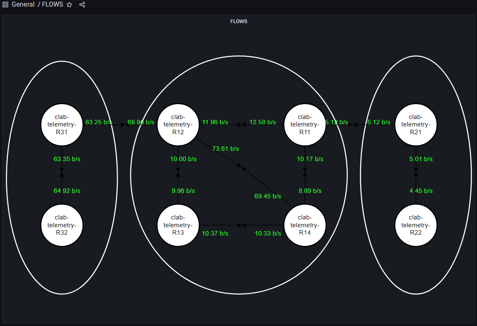Viewport: 477px width, 326px height.
Task: Open the dashboards grid icon top-left
Action: (5, 5)
